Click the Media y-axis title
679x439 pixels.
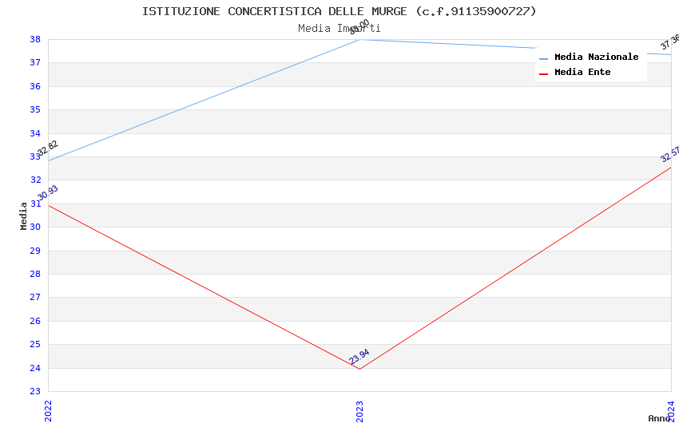click(23, 216)
